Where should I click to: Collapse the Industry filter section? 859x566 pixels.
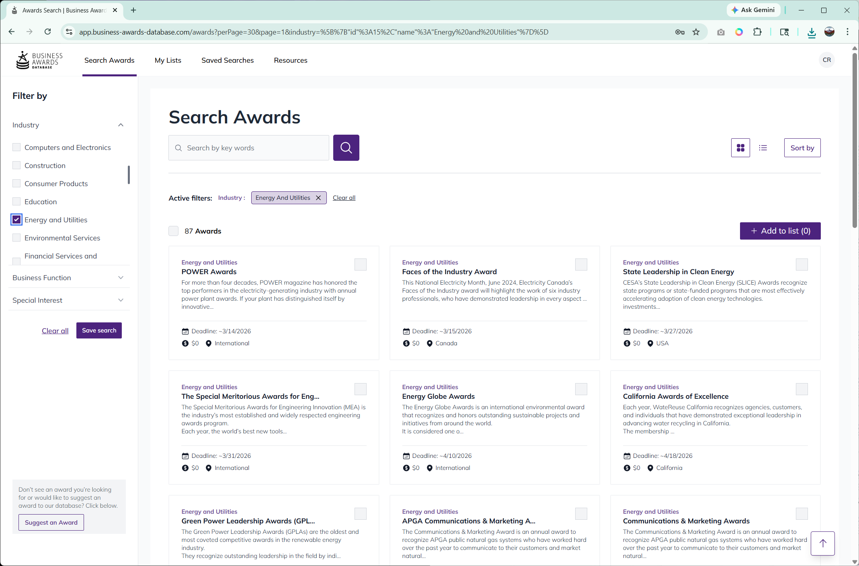coord(121,125)
